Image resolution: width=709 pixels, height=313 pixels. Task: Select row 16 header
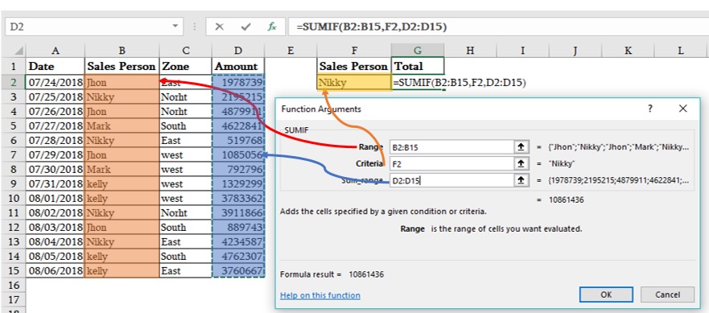tap(13, 285)
